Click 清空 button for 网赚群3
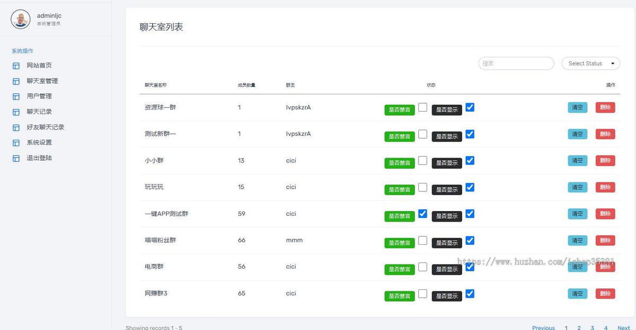The image size is (636, 330). (577, 294)
